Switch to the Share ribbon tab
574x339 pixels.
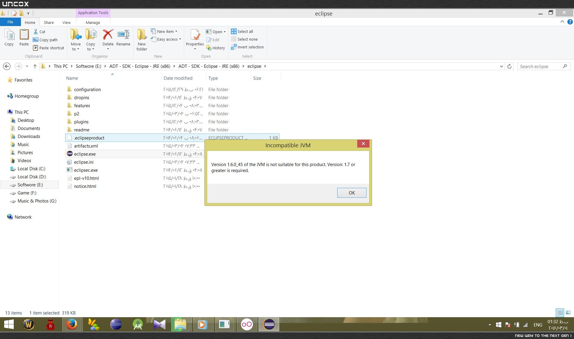(x=49, y=22)
